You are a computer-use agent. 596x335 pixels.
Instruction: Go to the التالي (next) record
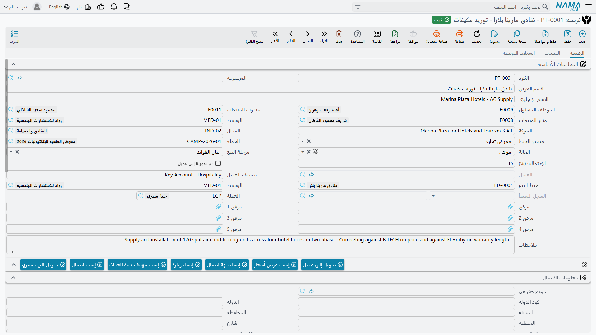(x=291, y=37)
